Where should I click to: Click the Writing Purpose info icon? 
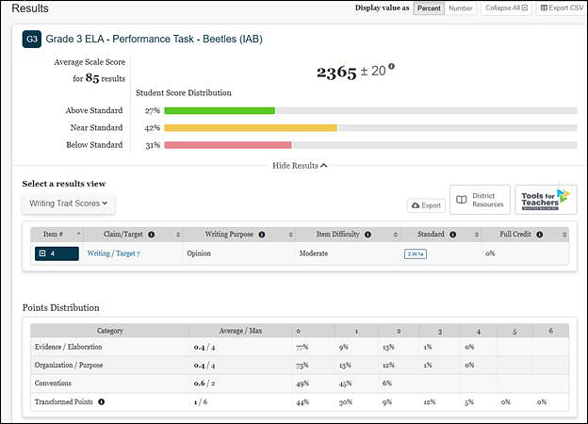point(262,235)
